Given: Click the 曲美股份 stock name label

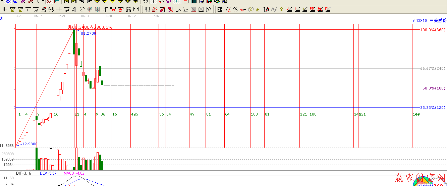Looking at the screenshot, I should click(x=438, y=21).
